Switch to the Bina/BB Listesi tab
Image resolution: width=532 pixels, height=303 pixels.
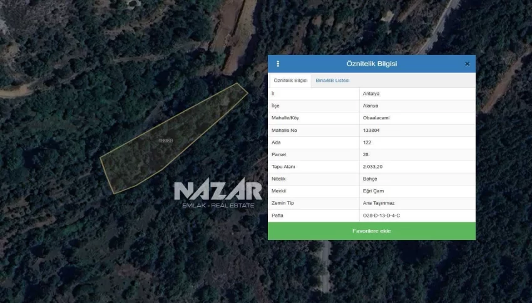[x=332, y=81]
